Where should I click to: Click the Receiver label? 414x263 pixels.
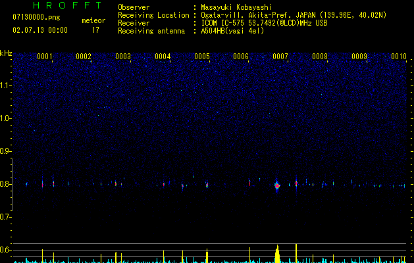134,23
